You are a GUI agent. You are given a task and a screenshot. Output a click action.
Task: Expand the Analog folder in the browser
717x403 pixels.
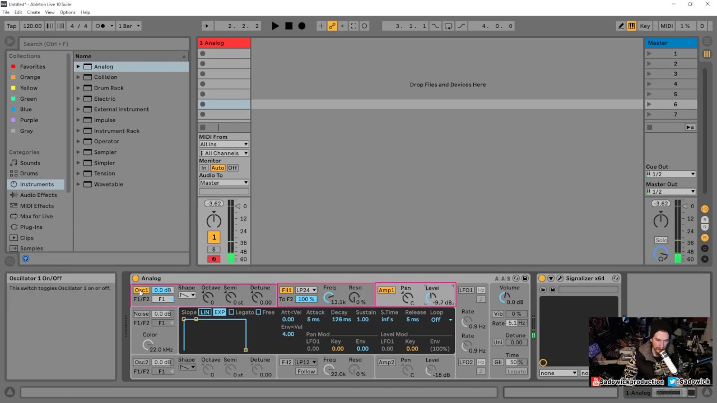[78, 67]
